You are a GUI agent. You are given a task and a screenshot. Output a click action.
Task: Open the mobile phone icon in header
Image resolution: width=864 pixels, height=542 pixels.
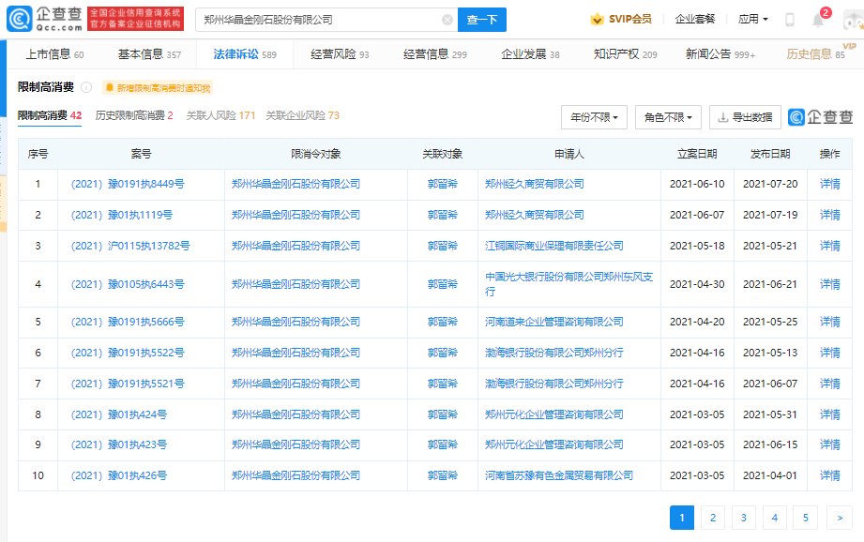pyautogui.click(x=790, y=20)
